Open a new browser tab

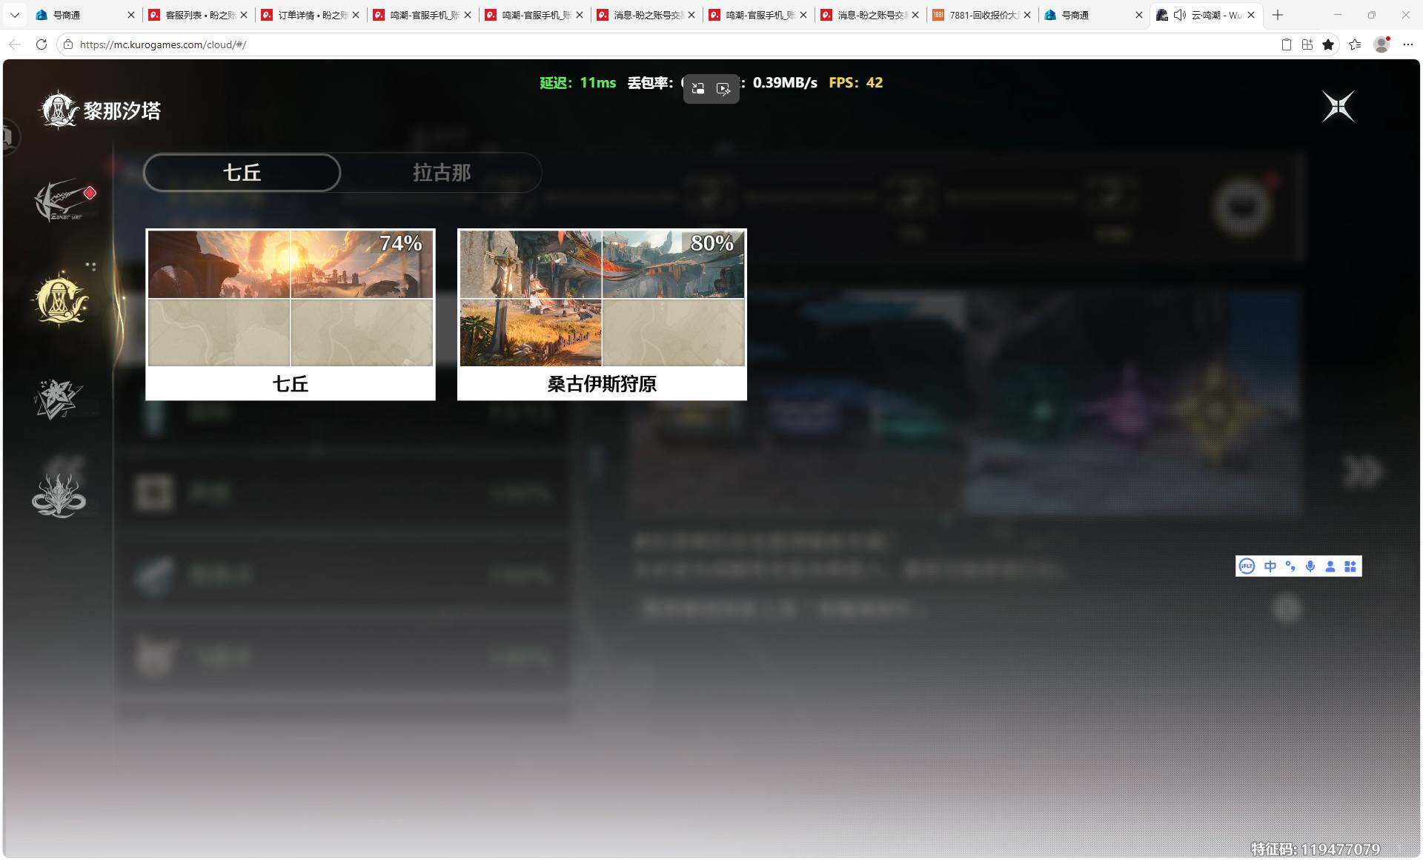[x=1278, y=15]
